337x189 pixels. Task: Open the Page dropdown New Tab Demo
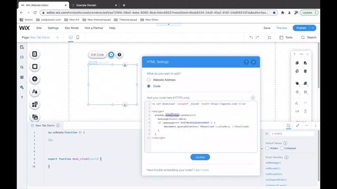point(40,37)
